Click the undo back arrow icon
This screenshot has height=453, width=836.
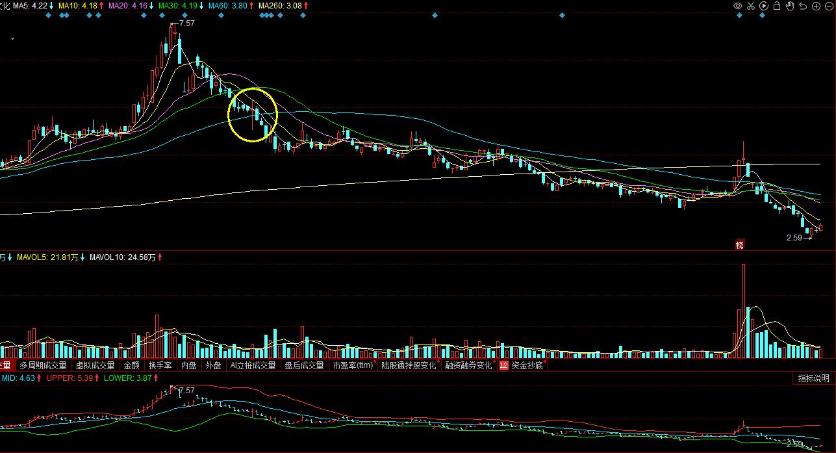tap(804, 6)
